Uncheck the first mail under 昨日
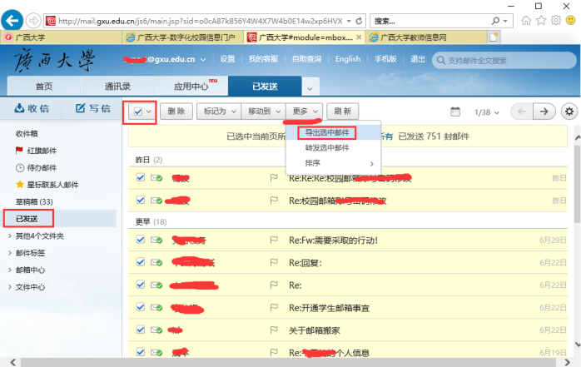 tap(141, 178)
